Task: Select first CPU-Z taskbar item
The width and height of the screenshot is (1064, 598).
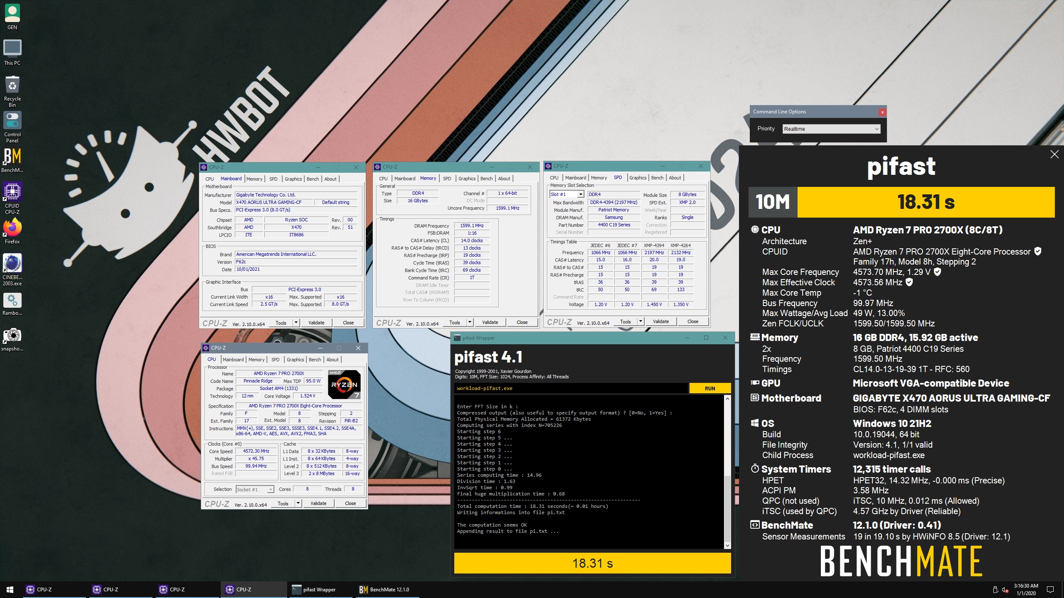Action: (54, 589)
